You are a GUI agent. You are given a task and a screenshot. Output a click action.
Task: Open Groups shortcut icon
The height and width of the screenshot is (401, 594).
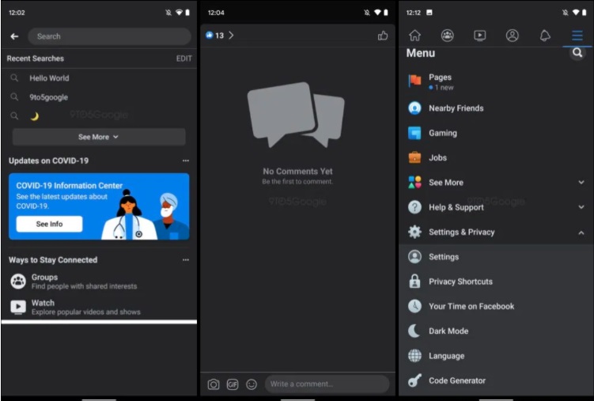tap(18, 282)
